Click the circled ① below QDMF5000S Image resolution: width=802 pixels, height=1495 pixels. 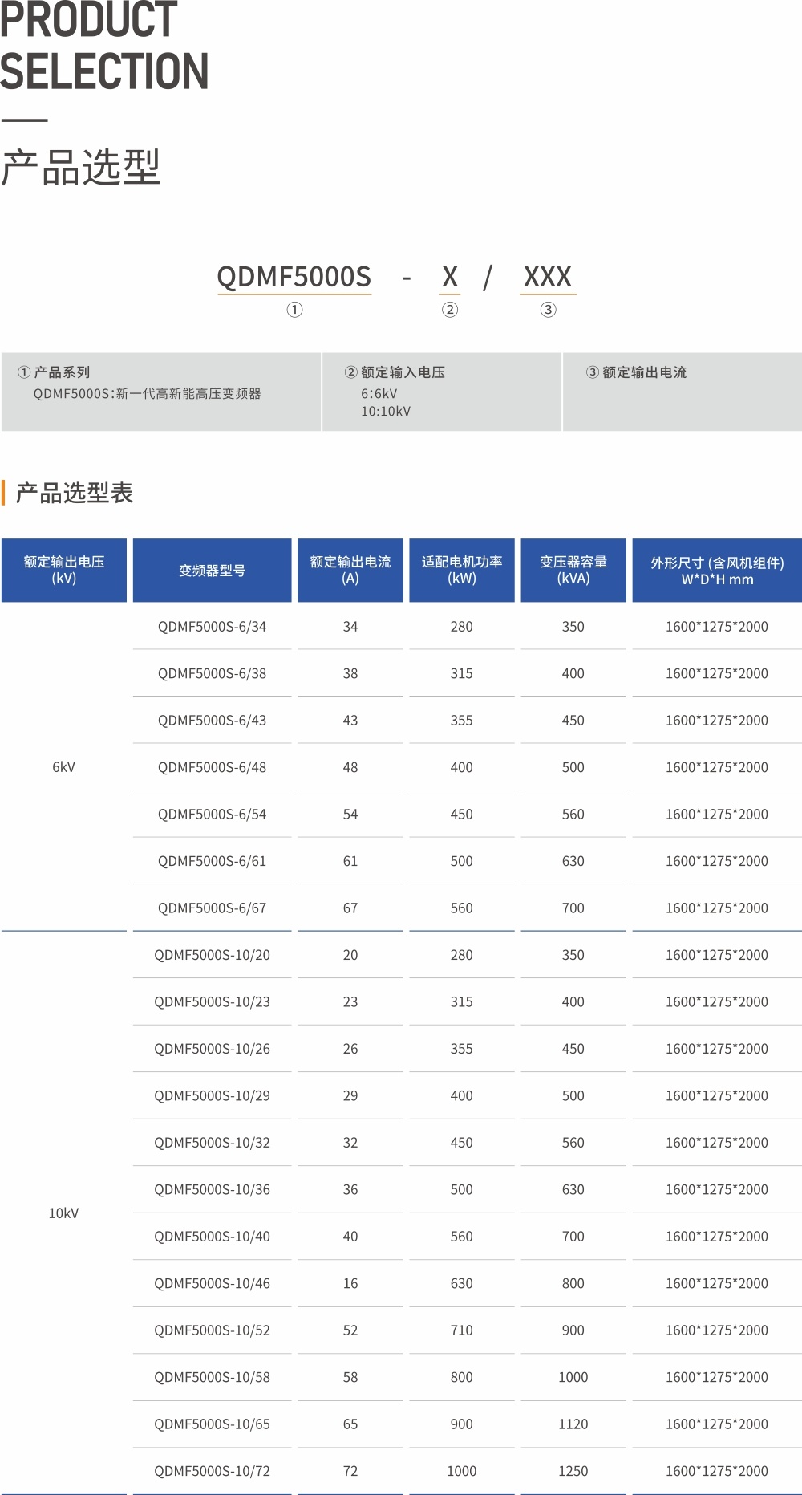(294, 310)
